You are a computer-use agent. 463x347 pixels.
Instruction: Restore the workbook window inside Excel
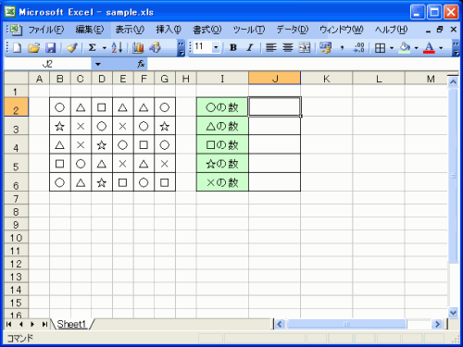tap(440, 30)
